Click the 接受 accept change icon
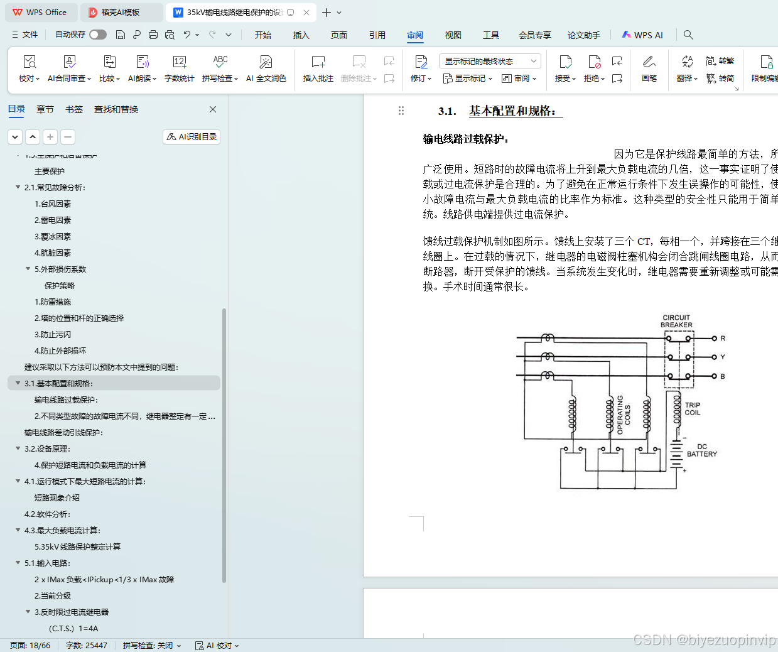 (565, 62)
